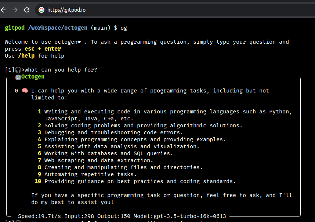The height and width of the screenshot is (222, 315).
Task: Click 'do my best to assist you!' line
Action: (73, 202)
